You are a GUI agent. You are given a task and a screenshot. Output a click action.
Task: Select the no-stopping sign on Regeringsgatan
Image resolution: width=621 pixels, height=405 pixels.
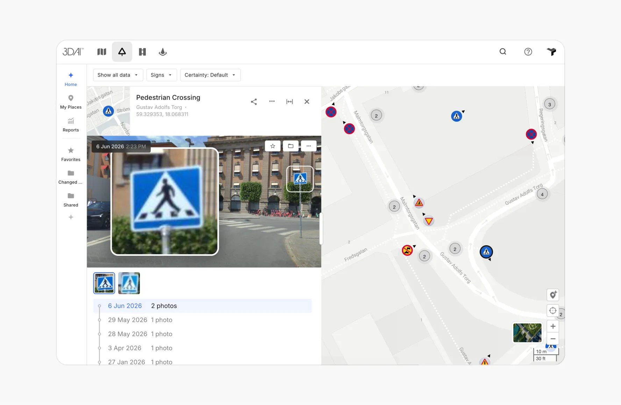point(531,134)
